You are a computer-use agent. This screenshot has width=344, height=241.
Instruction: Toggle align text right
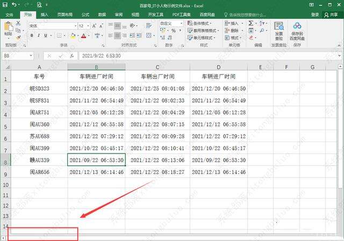(x=124, y=35)
